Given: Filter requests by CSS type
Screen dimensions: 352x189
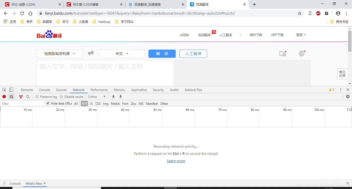Looking at the screenshot, I should (x=98, y=103).
